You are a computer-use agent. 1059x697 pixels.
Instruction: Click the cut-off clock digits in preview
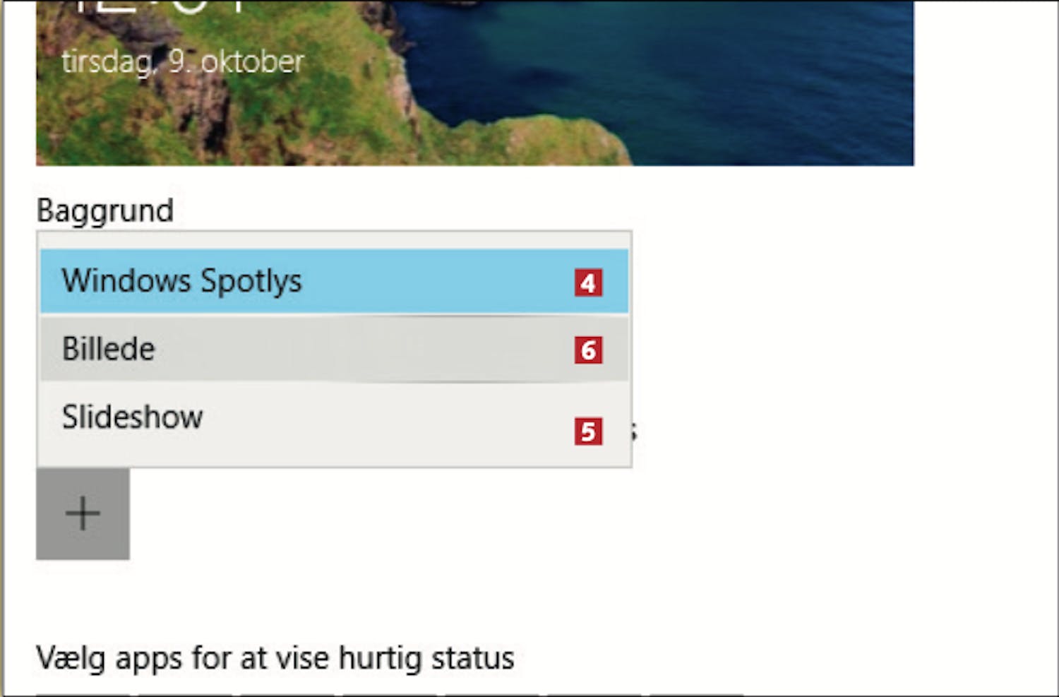coord(162,7)
